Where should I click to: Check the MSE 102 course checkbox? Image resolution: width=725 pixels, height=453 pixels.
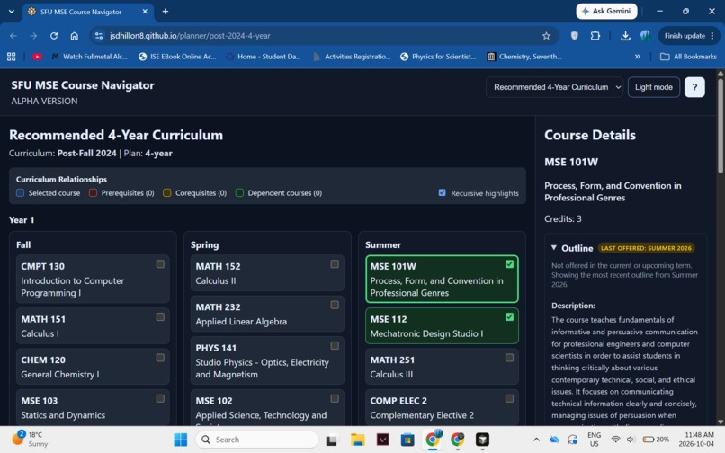pyautogui.click(x=335, y=398)
